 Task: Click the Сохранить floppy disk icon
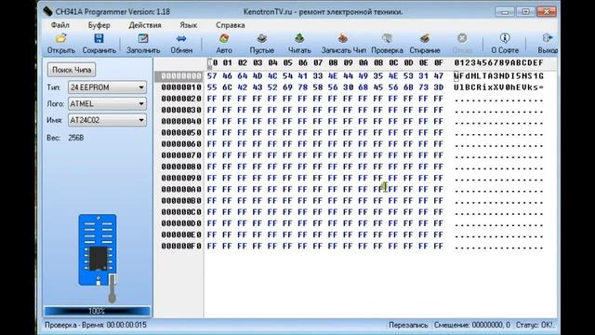tap(99, 38)
